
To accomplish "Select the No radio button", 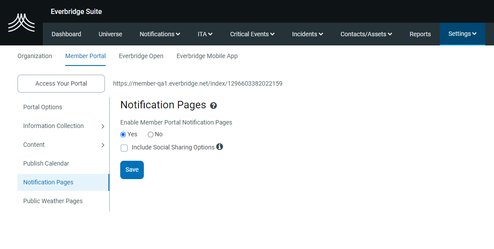I will pos(151,135).
